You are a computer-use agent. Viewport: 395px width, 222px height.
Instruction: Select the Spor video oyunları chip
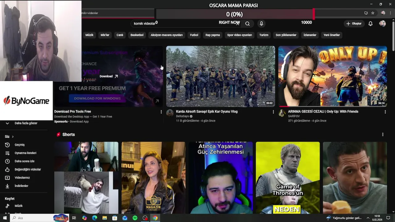239,35
